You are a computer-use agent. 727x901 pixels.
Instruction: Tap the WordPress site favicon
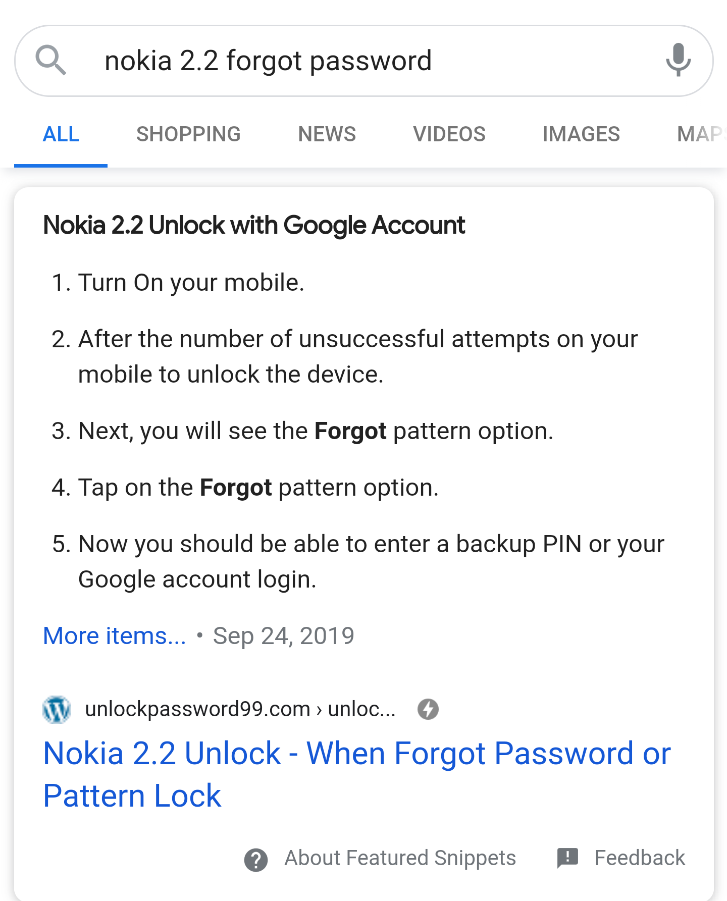pyautogui.click(x=57, y=710)
